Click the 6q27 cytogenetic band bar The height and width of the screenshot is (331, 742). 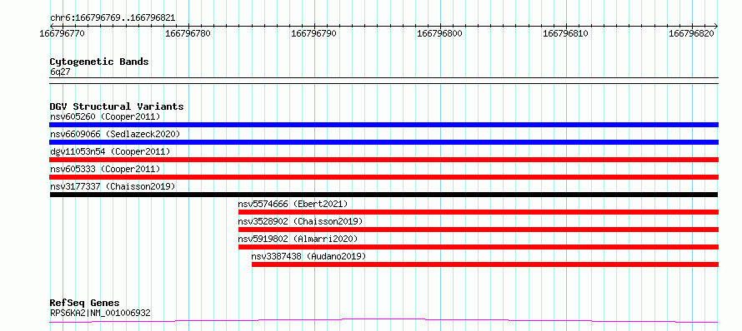coord(384,81)
